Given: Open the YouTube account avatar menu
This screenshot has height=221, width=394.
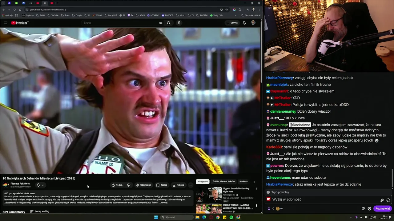Looking at the screenshot, I should (253, 23).
